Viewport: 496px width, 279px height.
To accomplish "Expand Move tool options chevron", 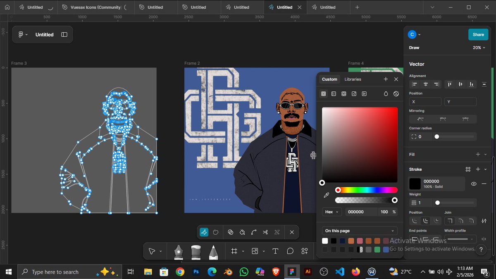I will tap(161, 251).
